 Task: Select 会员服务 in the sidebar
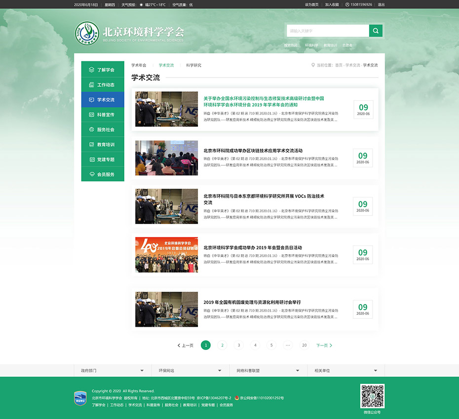pos(103,175)
